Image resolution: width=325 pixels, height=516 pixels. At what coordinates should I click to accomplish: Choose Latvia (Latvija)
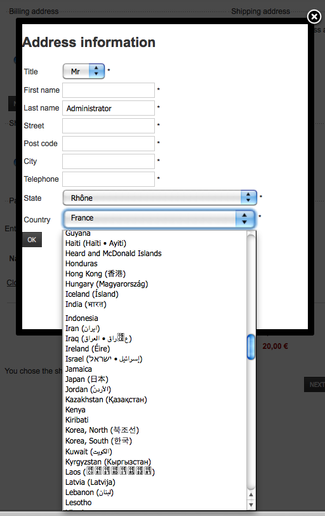[154, 482]
